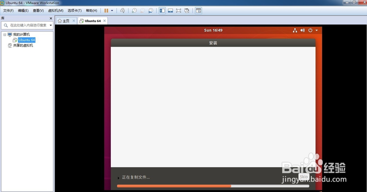367x192 pixels.
Task: Click the 安装 window title bar
Action: 213,43
